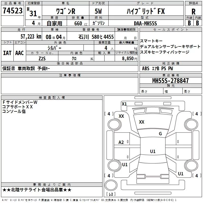Select the U1 mark on the roof
Screen dimensions: 203x203
click(153, 151)
